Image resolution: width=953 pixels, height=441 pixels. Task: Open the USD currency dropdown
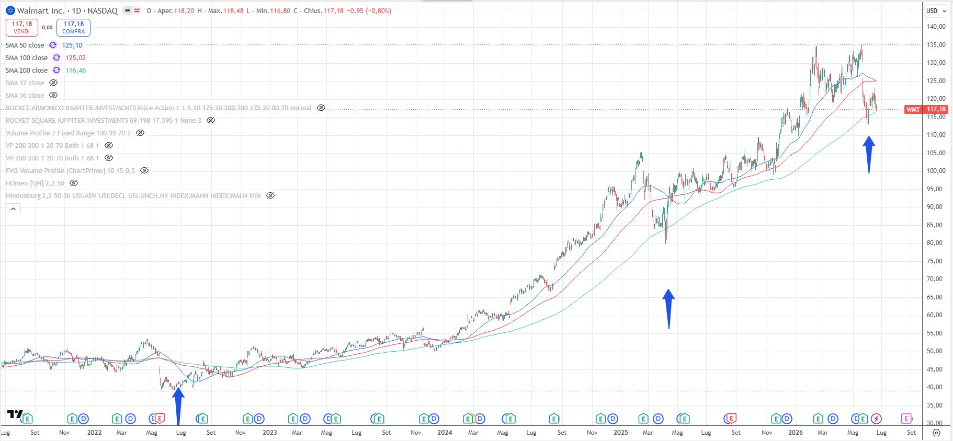936,10
